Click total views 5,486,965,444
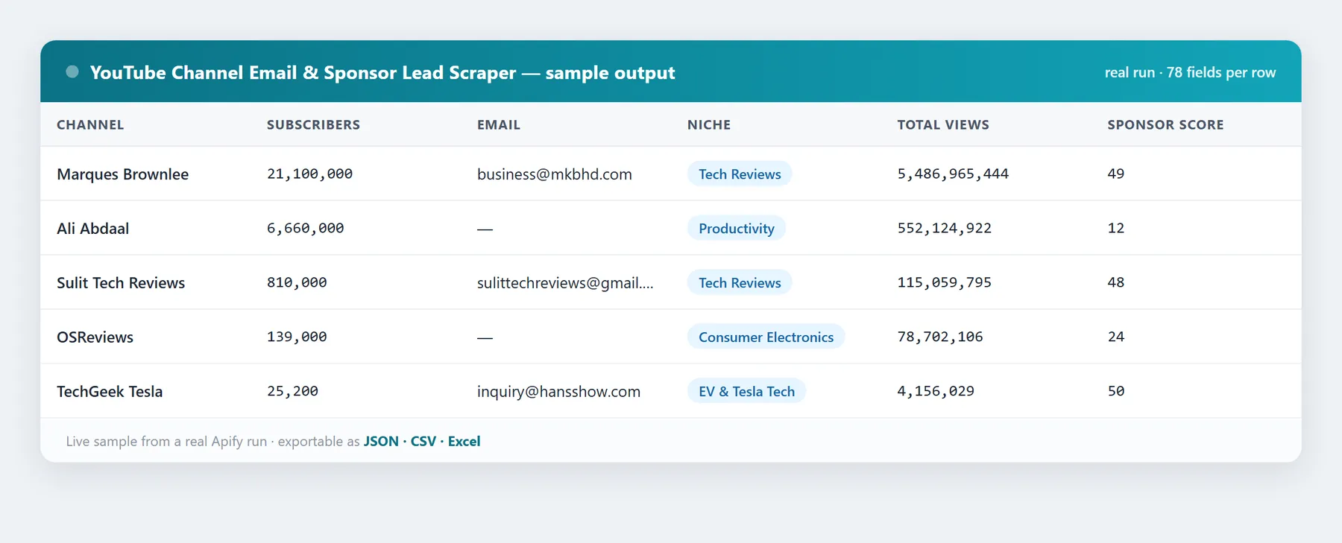Viewport: 1342px width, 543px height. (x=953, y=174)
